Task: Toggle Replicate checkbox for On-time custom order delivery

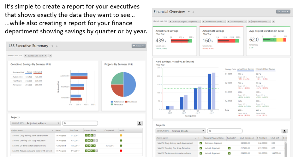Action: point(229,153)
